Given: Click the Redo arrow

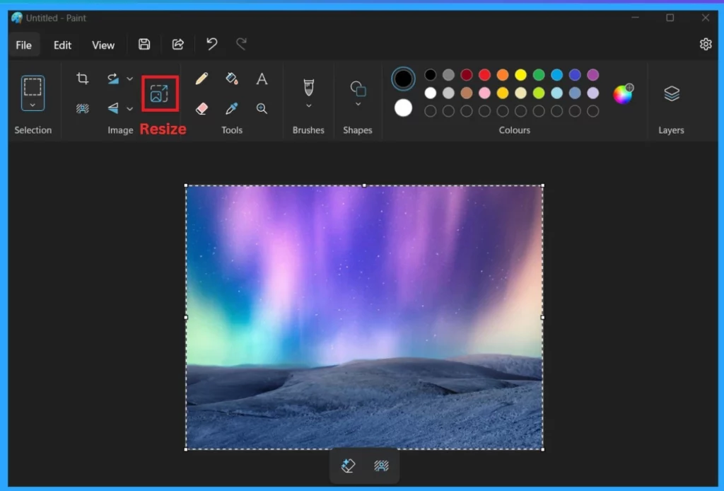Looking at the screenshot, I should (241, 45).
